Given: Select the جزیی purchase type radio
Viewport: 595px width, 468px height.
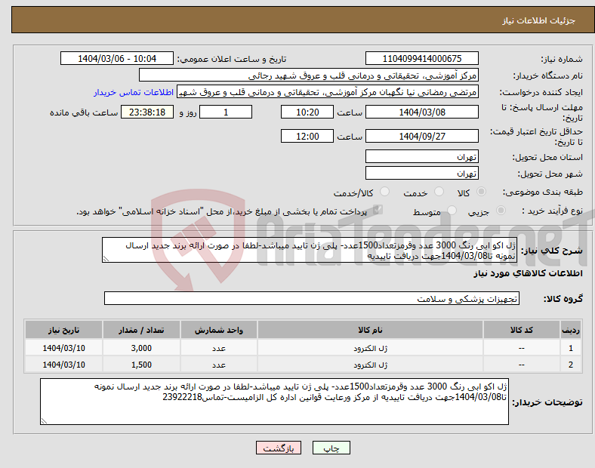Looking at the screenshot, I should click(501, 211).
